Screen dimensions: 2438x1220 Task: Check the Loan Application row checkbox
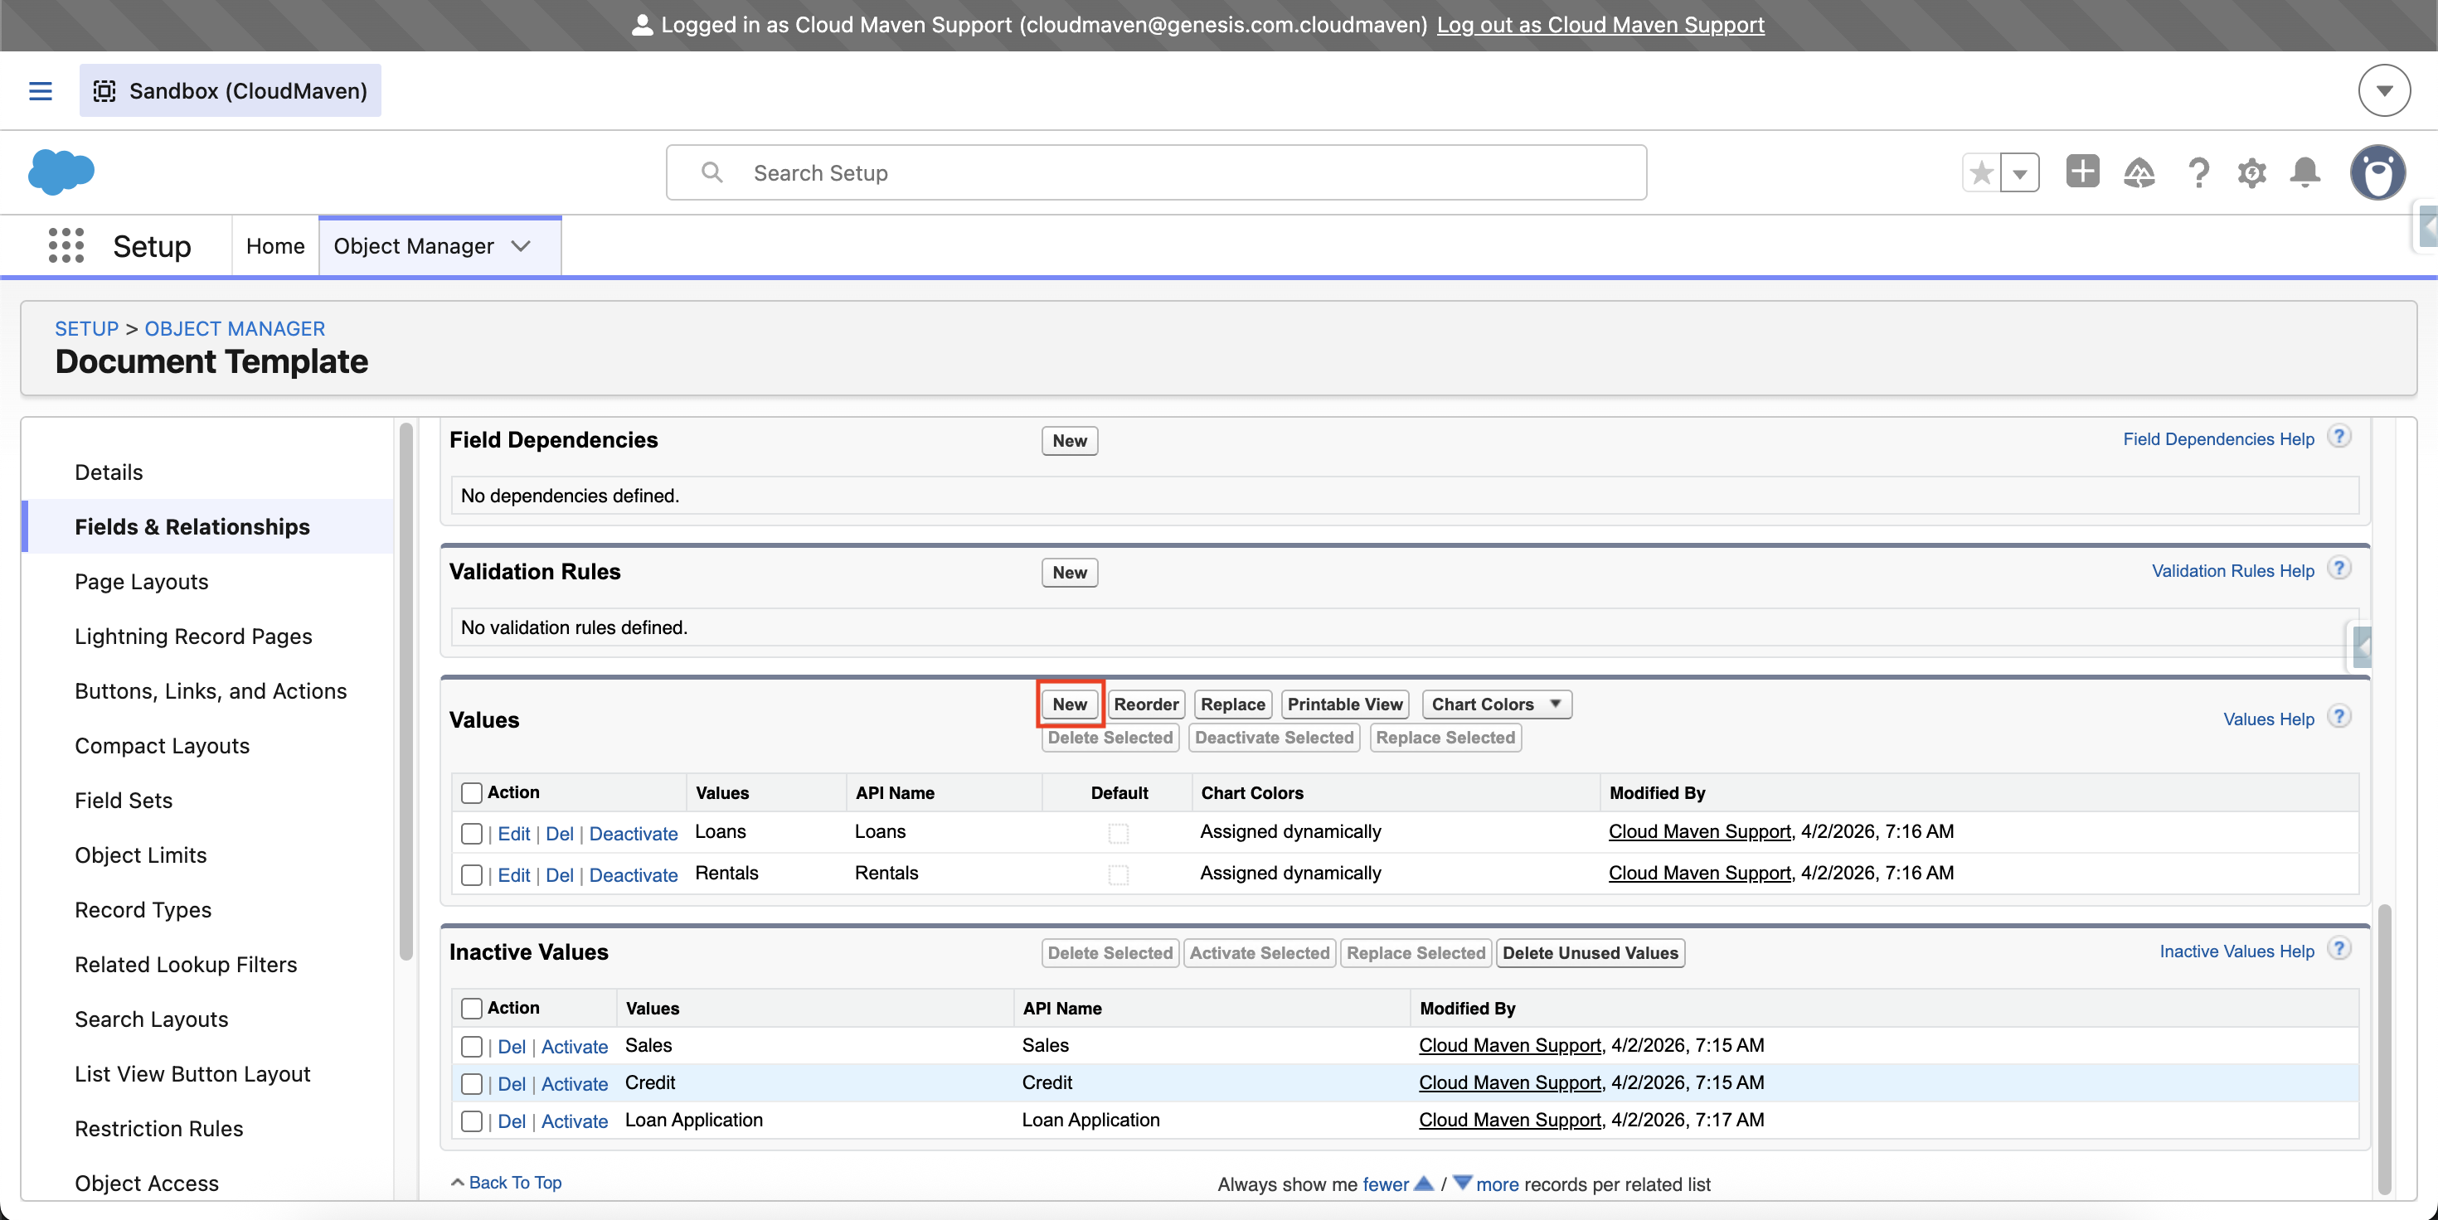[471, 1121]
